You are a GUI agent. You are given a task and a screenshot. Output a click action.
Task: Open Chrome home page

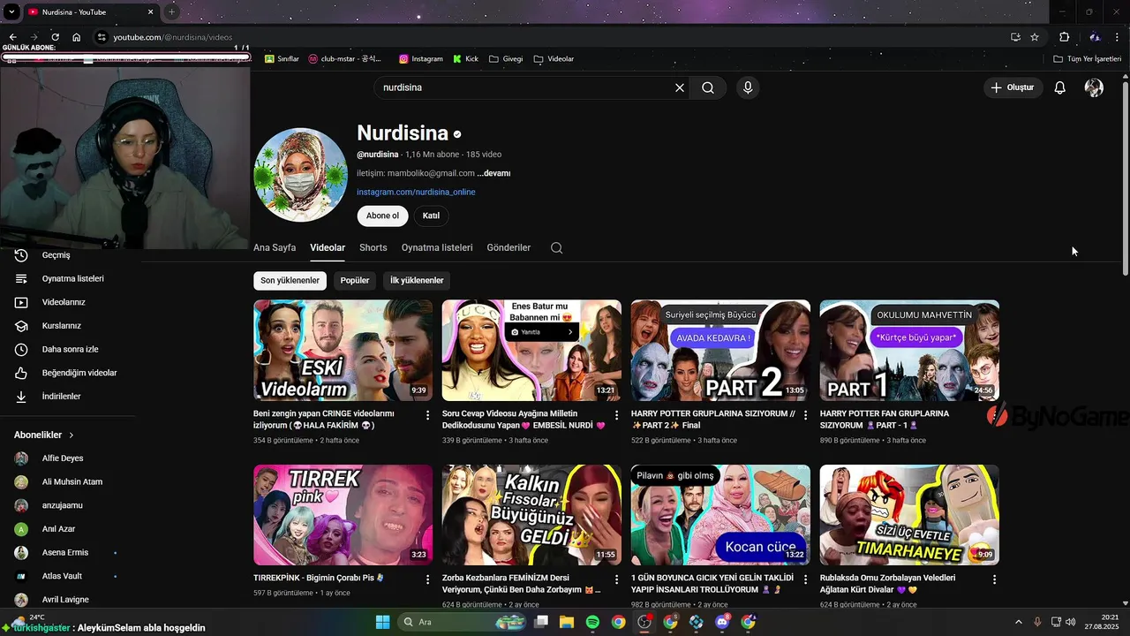click(x=77, y=37)
